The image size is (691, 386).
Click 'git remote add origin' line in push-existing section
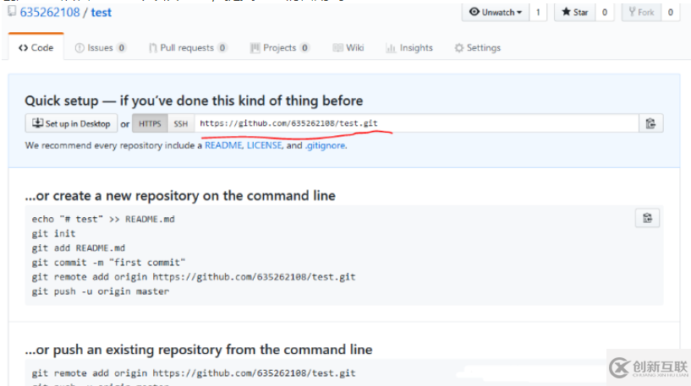click(194, 373)
